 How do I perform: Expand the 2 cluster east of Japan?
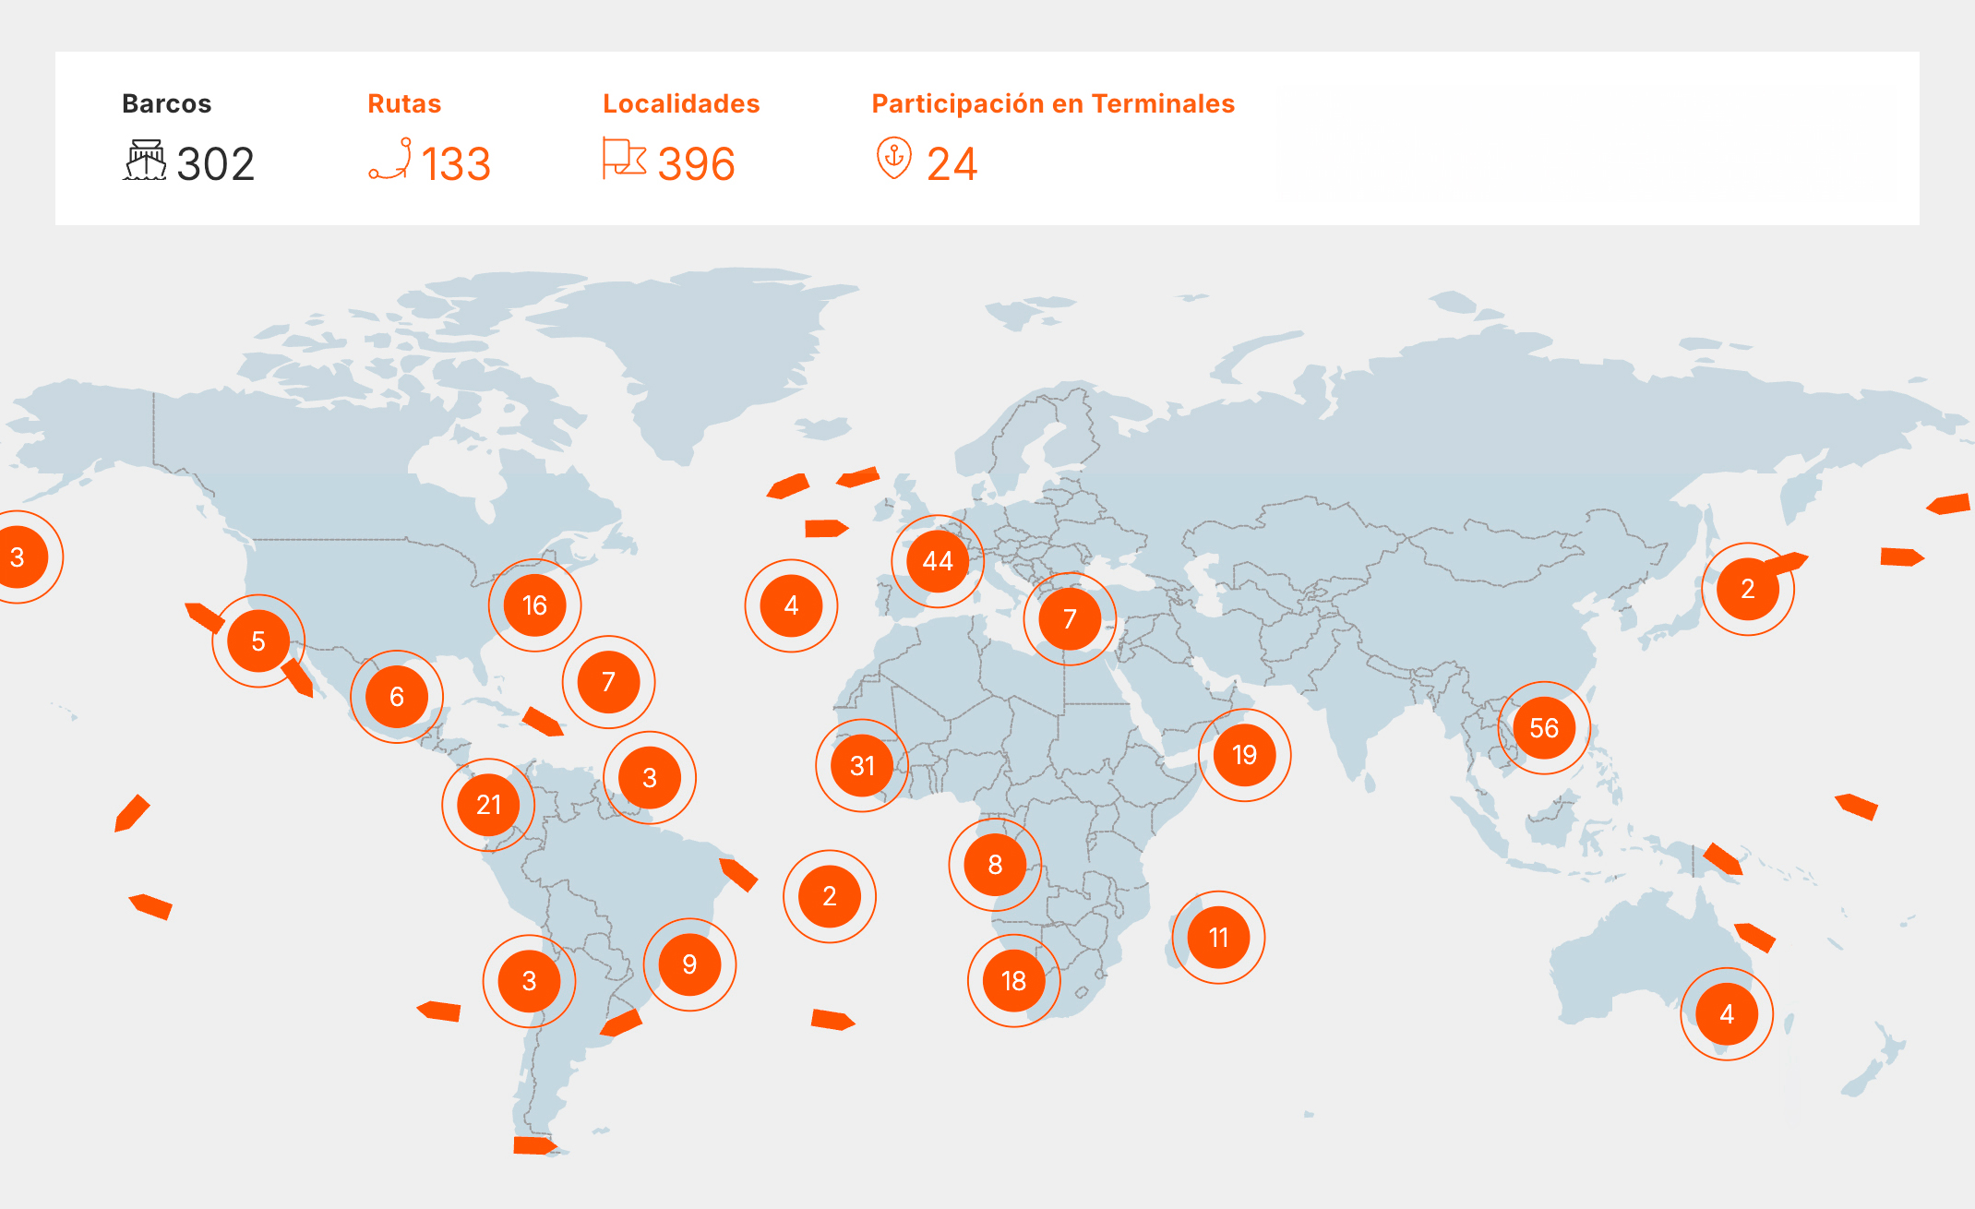point(1748,589)
